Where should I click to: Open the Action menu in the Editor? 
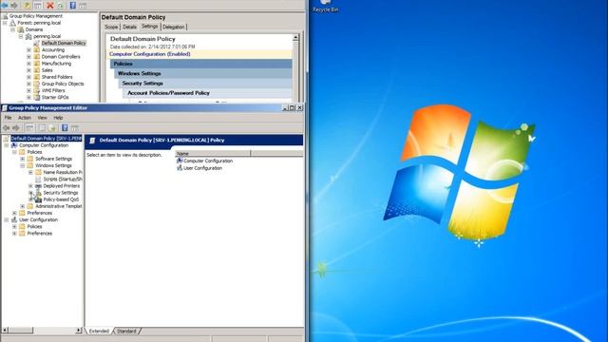(x=25, y=118)
